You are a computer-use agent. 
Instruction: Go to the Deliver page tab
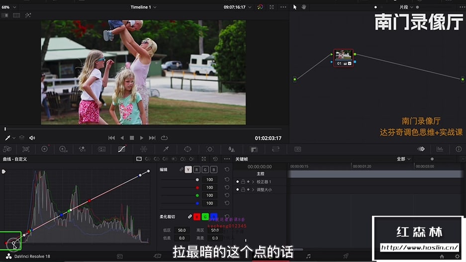[x=346, y=256]
